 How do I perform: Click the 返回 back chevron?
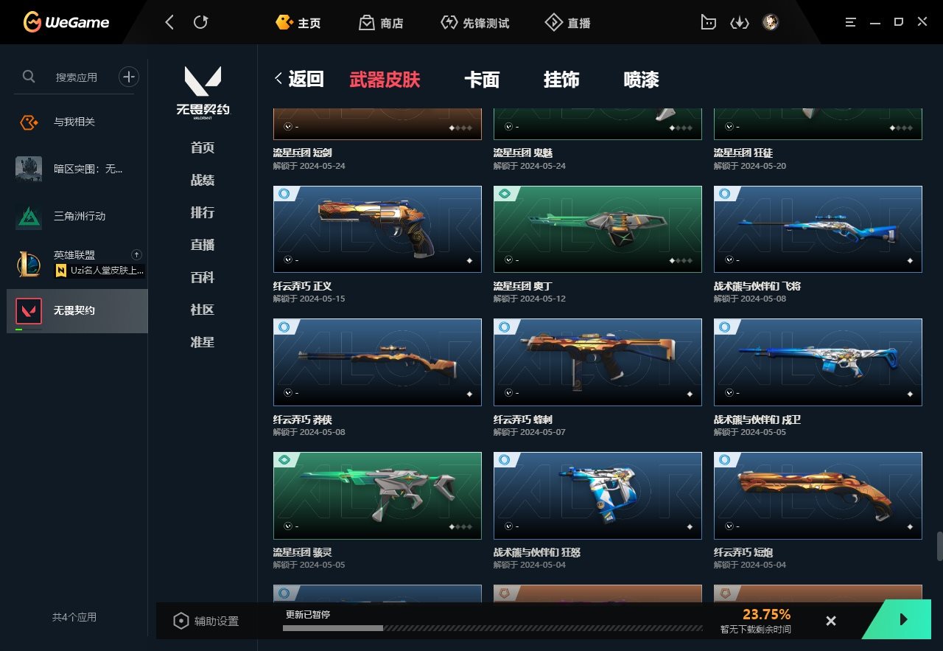click(x=278, y=79)
